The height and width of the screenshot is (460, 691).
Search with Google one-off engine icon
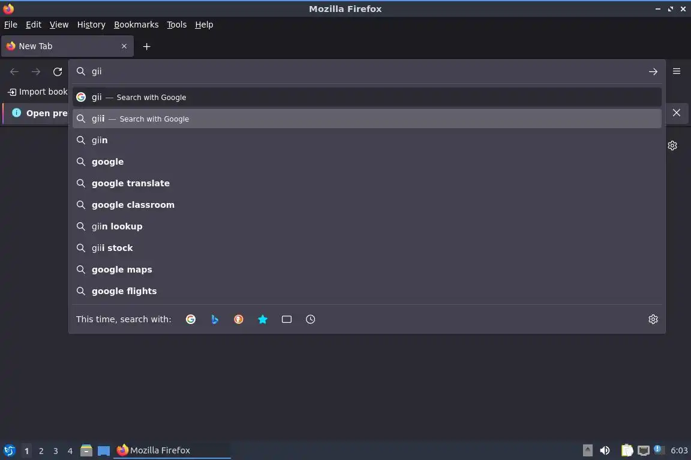[x=191, y=319]
